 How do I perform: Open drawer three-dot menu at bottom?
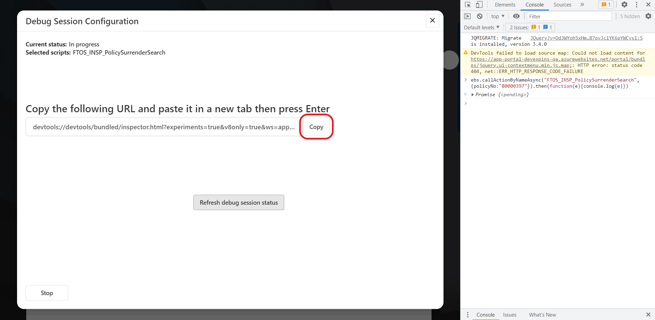[468, 315]
